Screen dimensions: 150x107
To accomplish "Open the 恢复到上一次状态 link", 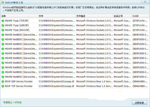I will (12, 103).
